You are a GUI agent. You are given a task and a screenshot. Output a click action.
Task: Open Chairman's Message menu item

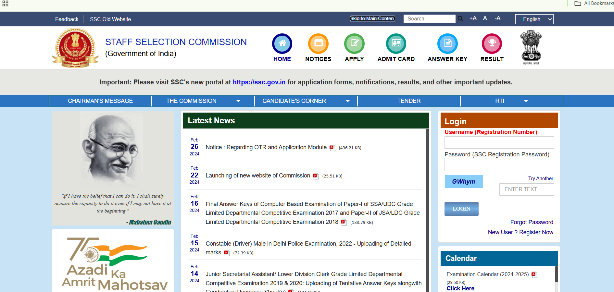click(100, 101)
